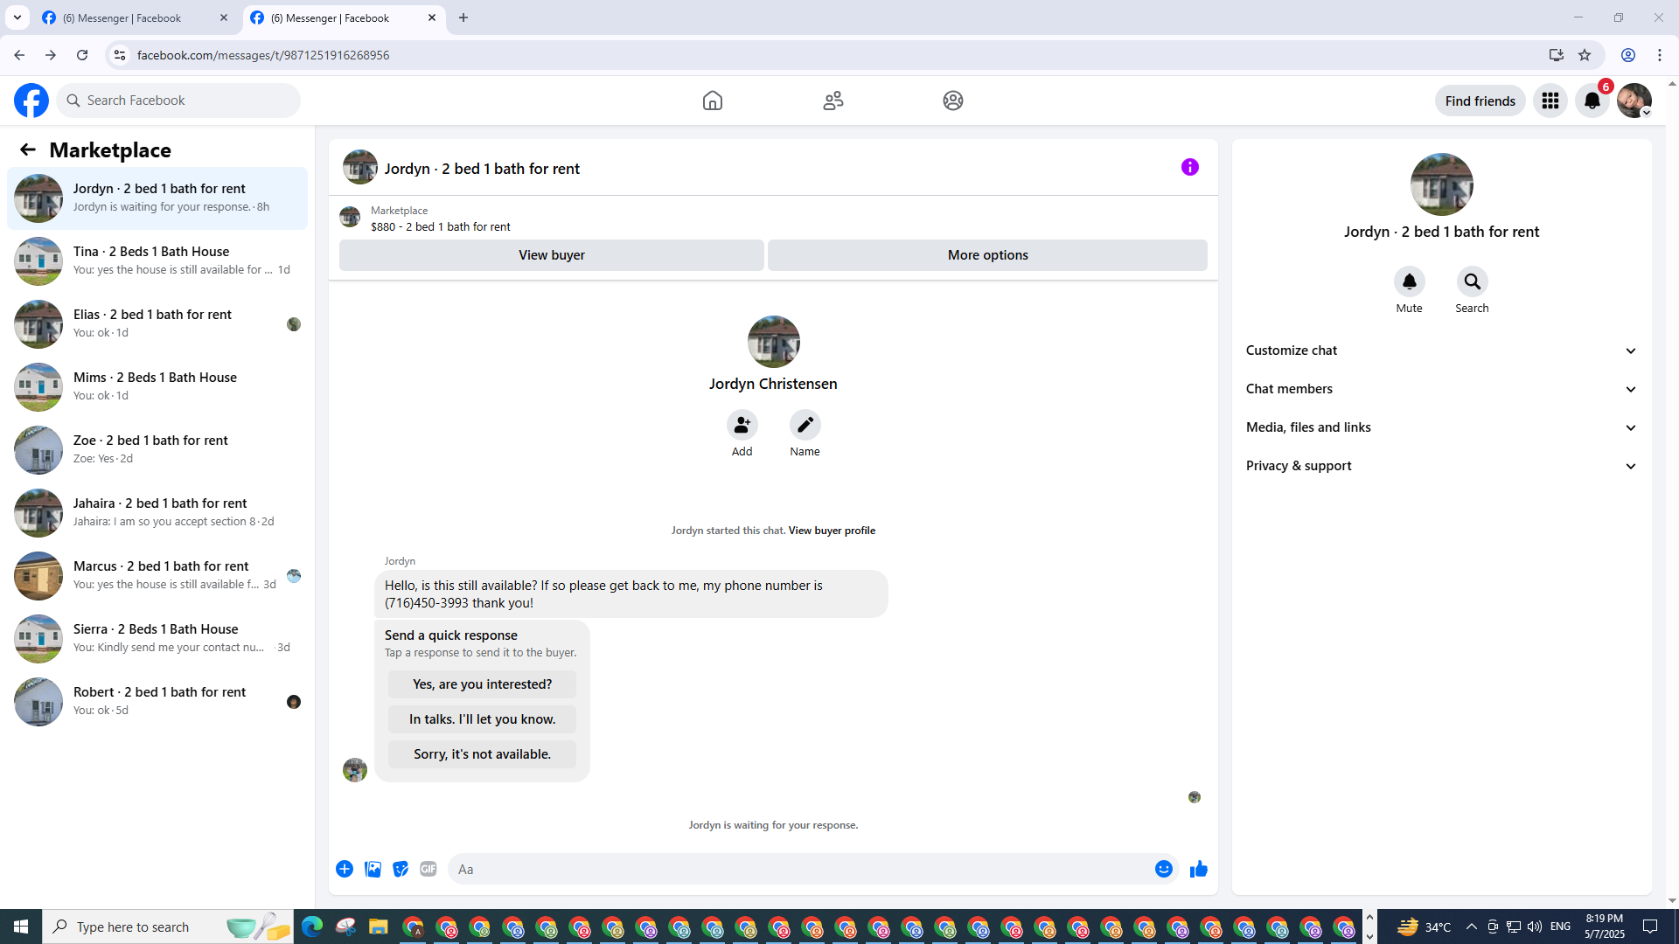Viewport: 1679px width, 944px height.
Task: Mute this conversation with the bell button
Action: tap(1409, 282)
